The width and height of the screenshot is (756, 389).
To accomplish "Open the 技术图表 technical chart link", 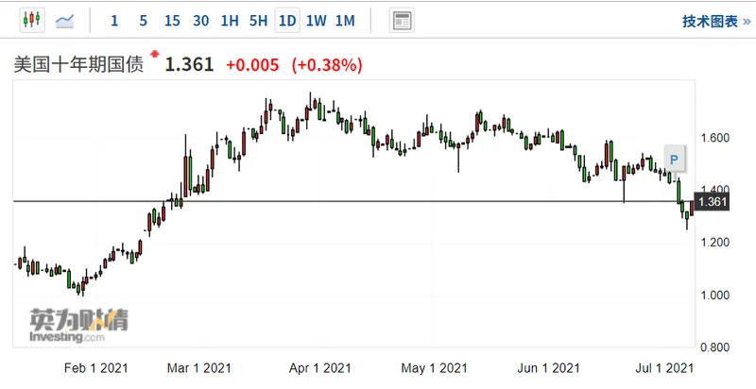I will (x=710, y=21).
